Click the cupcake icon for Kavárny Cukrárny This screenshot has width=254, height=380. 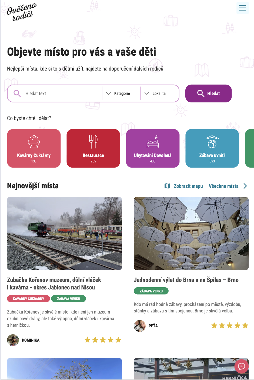(34, 142)
